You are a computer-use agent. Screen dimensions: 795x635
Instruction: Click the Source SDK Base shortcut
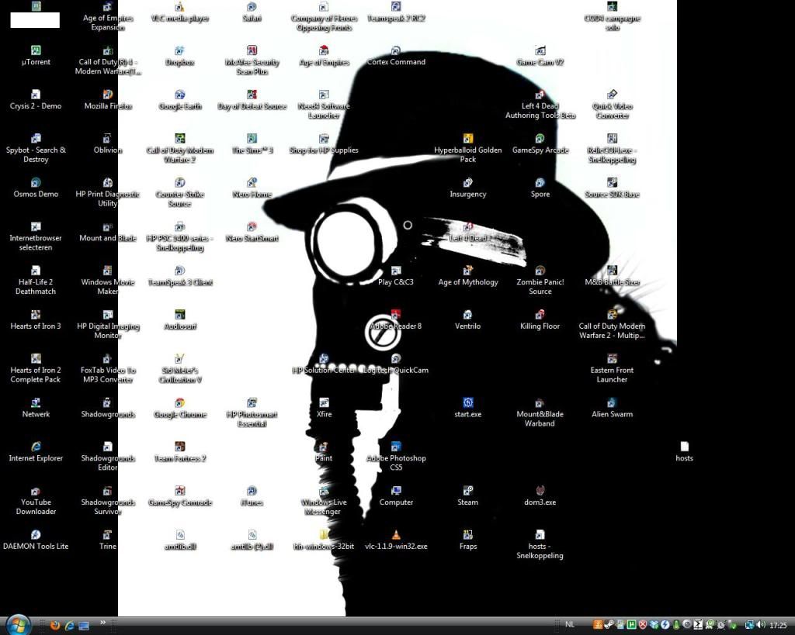612,188
